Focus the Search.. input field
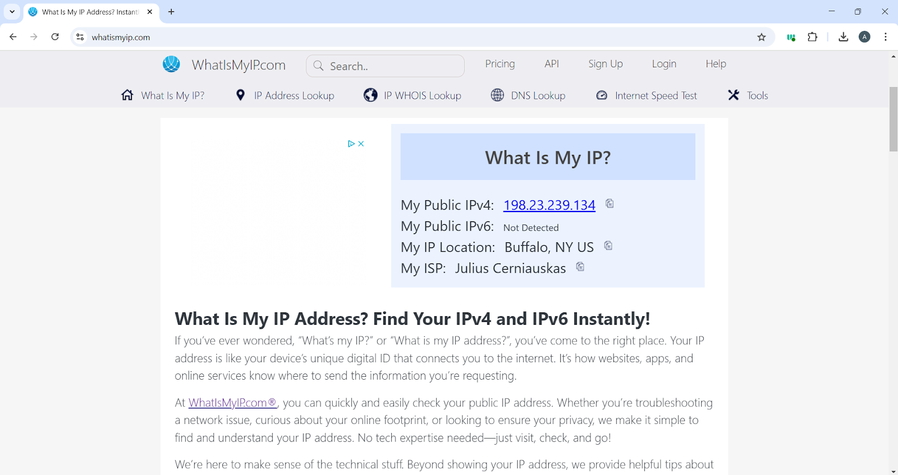This screenshot has width=898, height=475. tap(385, 66)
